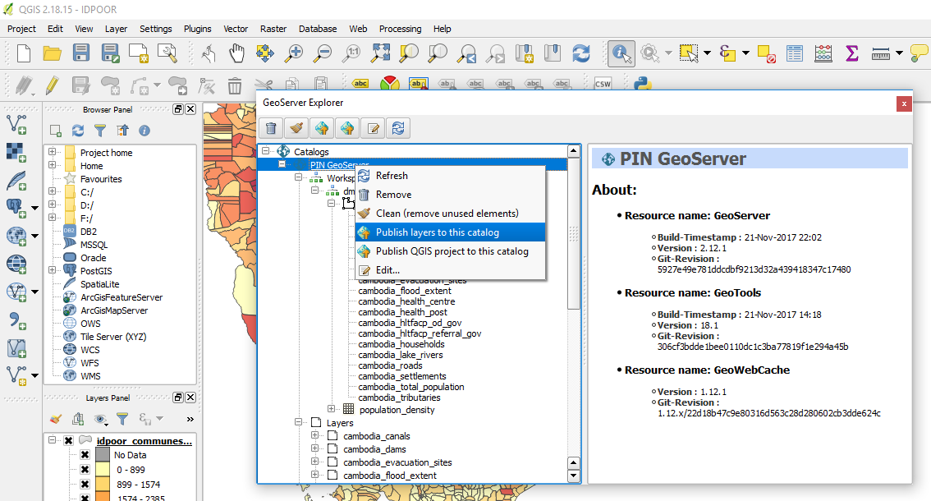Open a project with the folder icon

pyautogui.click(x=53, y=53)
